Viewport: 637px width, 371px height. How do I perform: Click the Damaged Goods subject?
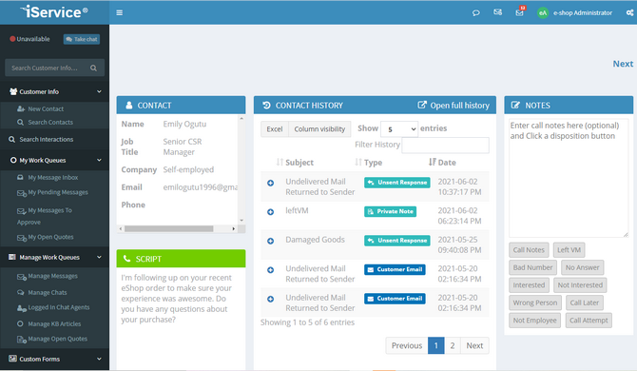point(315,240)
